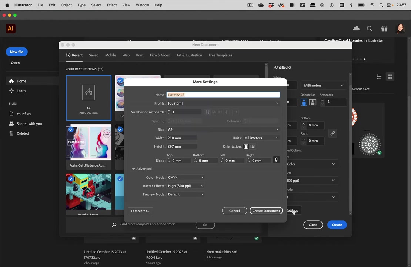Open the Illustrator header search magnifier
This screenshot has height=267, width=411.
click(x=370, y=29)
